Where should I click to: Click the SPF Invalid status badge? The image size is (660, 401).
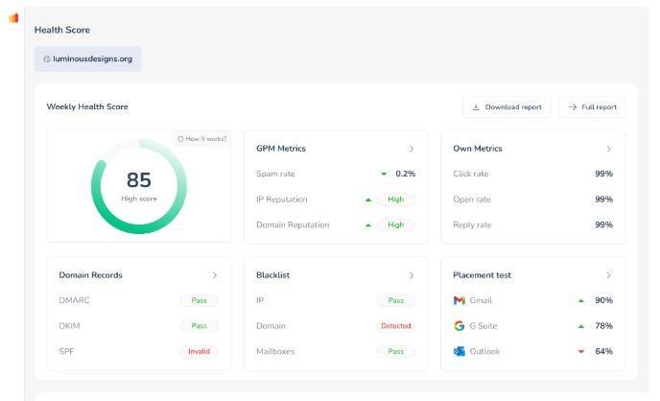point(199,351)
